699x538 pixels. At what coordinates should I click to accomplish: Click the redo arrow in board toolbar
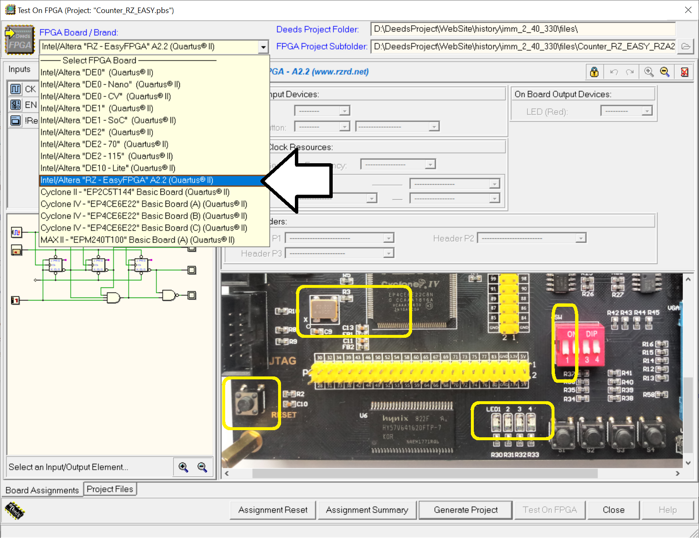630,72
